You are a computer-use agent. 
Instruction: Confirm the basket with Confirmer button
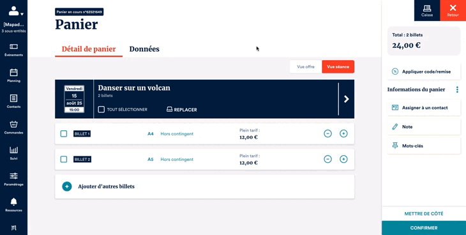(424, 228)
